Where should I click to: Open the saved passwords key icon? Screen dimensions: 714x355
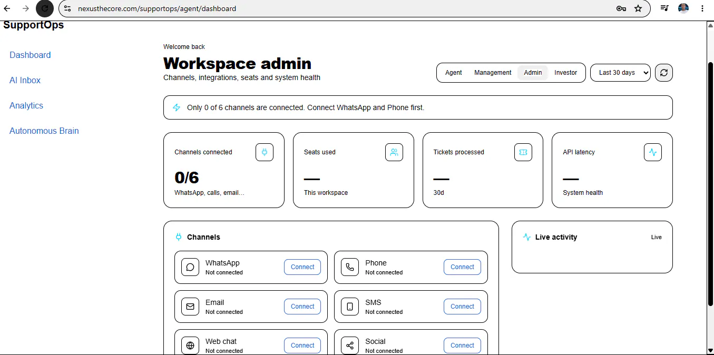(x=621, y=8)
